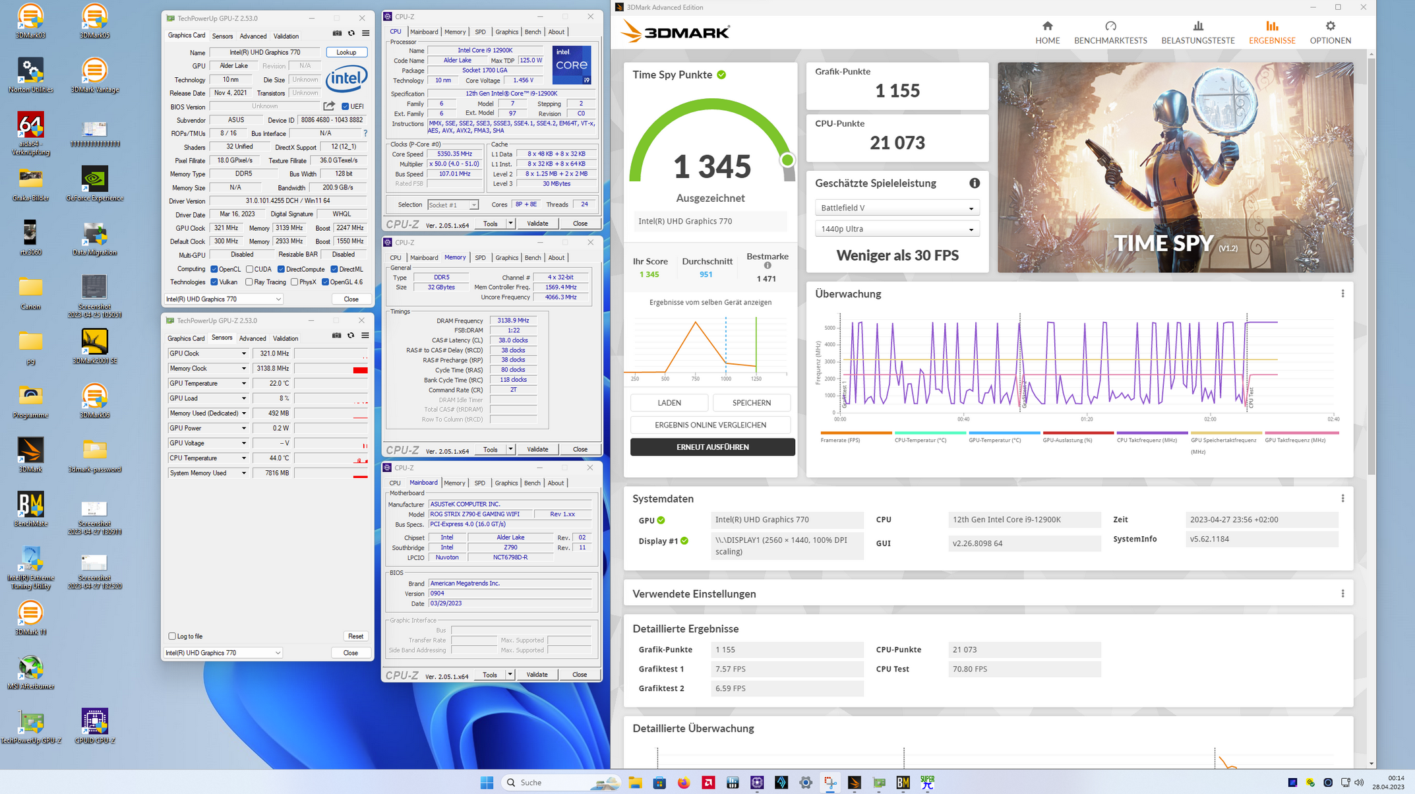This screenshot has height=794, width=1415.
Task: Click camera icon in GPU-Z Sensors window
Action: pos(336,336)
